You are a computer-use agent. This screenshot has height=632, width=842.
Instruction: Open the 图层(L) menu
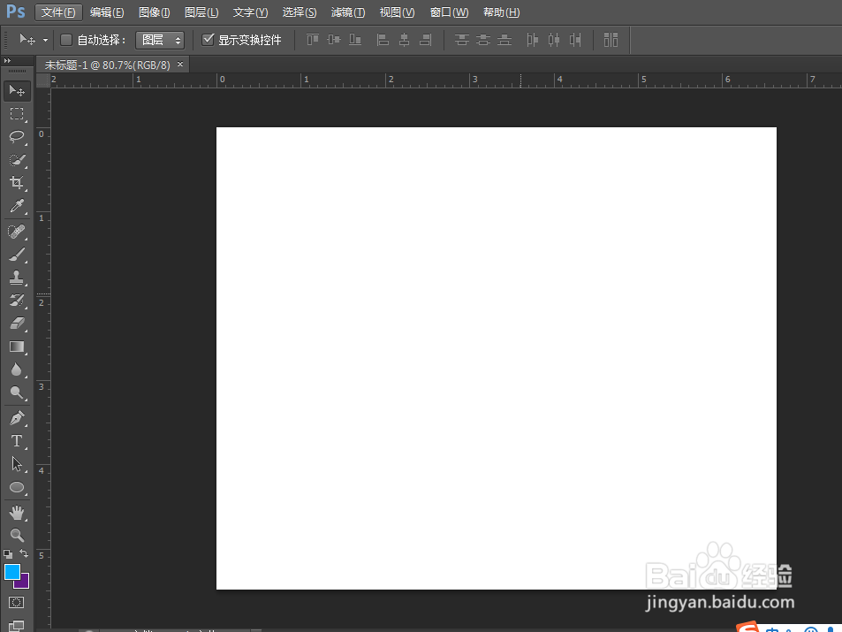click(201, 12)
